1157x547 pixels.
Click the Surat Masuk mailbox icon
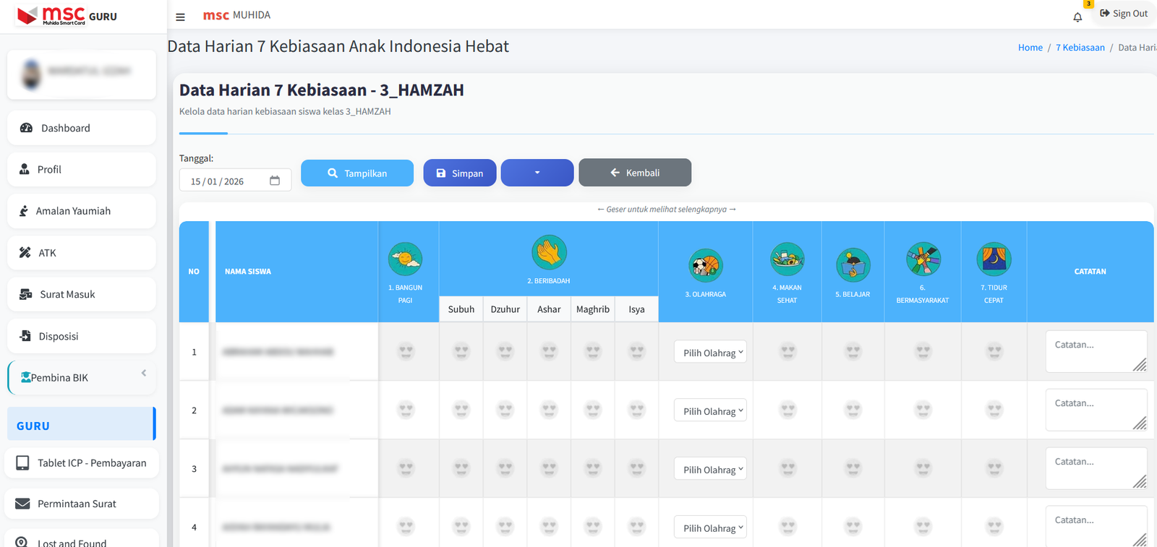click(x=26, y=294)
